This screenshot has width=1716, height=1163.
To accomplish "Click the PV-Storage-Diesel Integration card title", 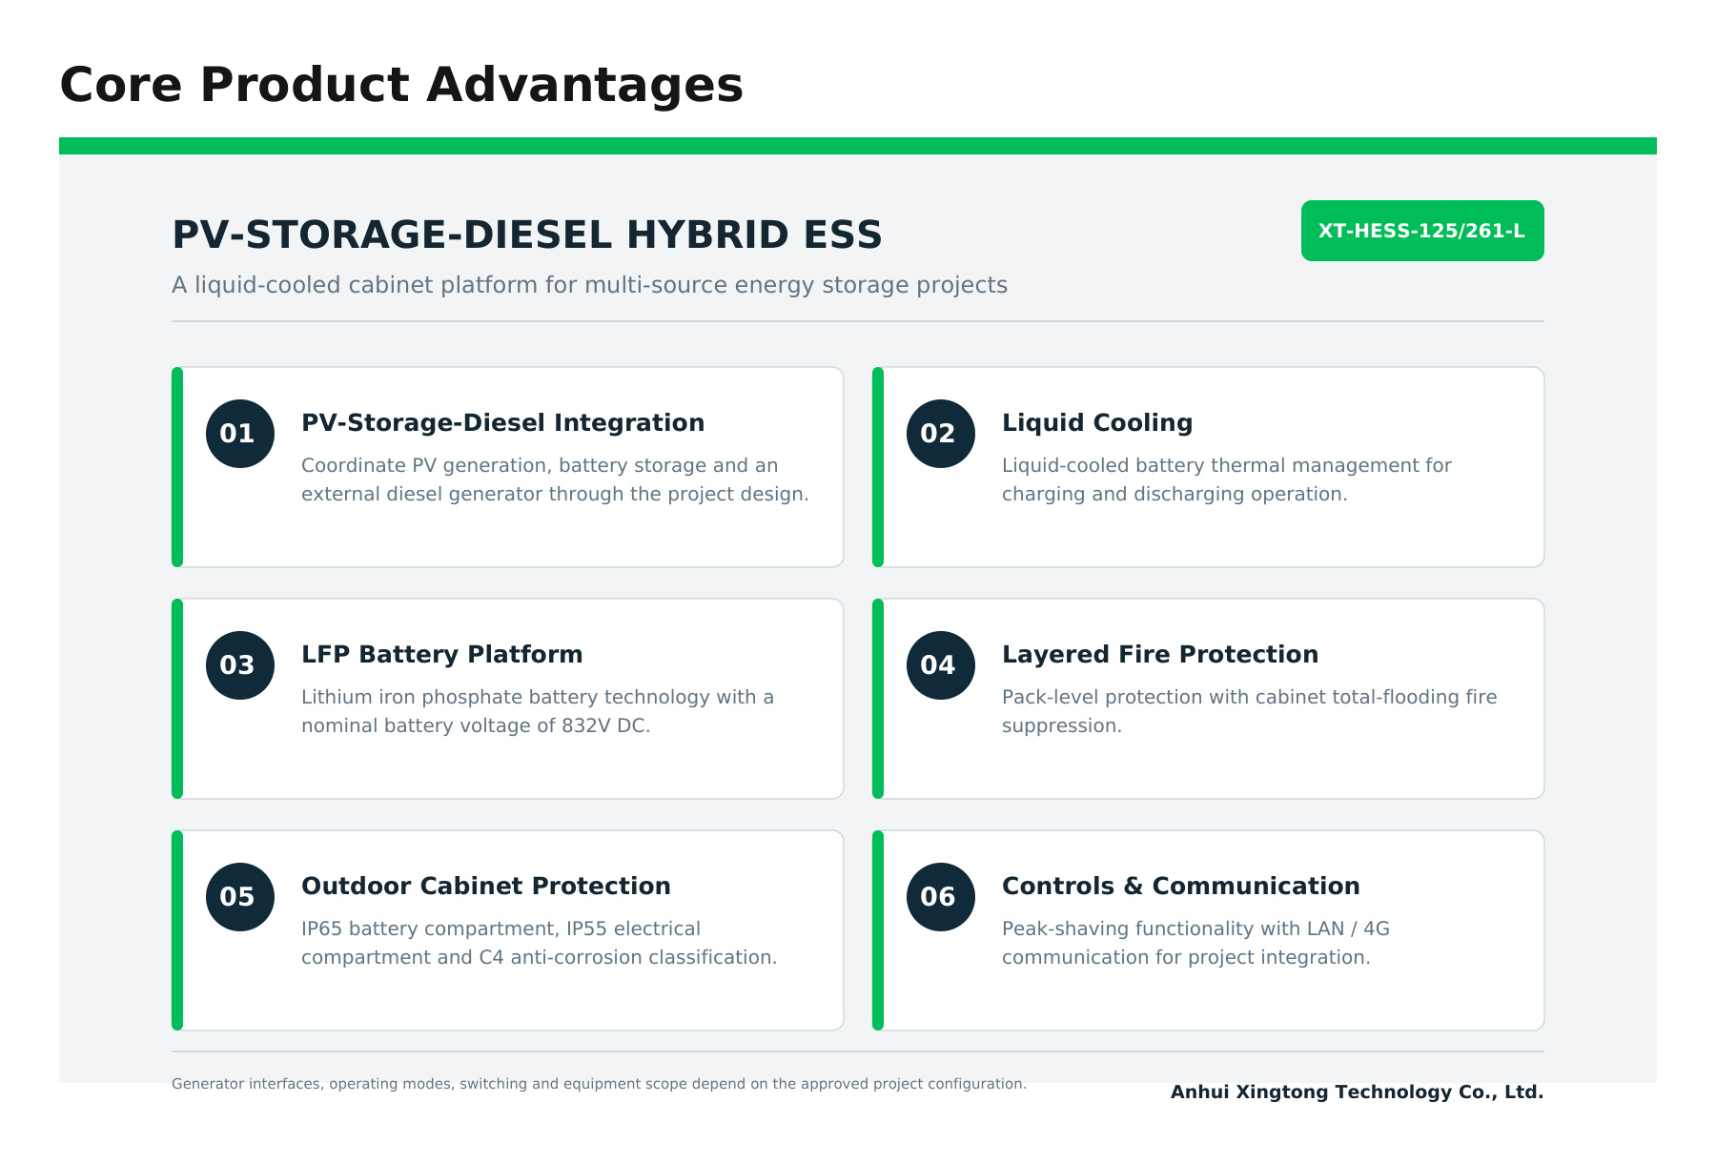I will 503,423.
